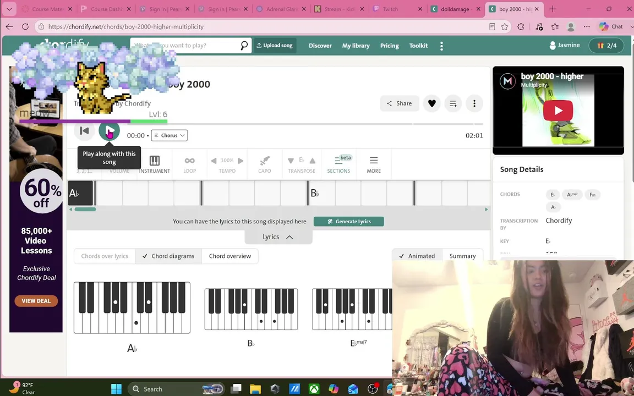Select the Fm chord chip in Song Details
The width and height of the screenshot is (634, 396).
click(592, 195)
